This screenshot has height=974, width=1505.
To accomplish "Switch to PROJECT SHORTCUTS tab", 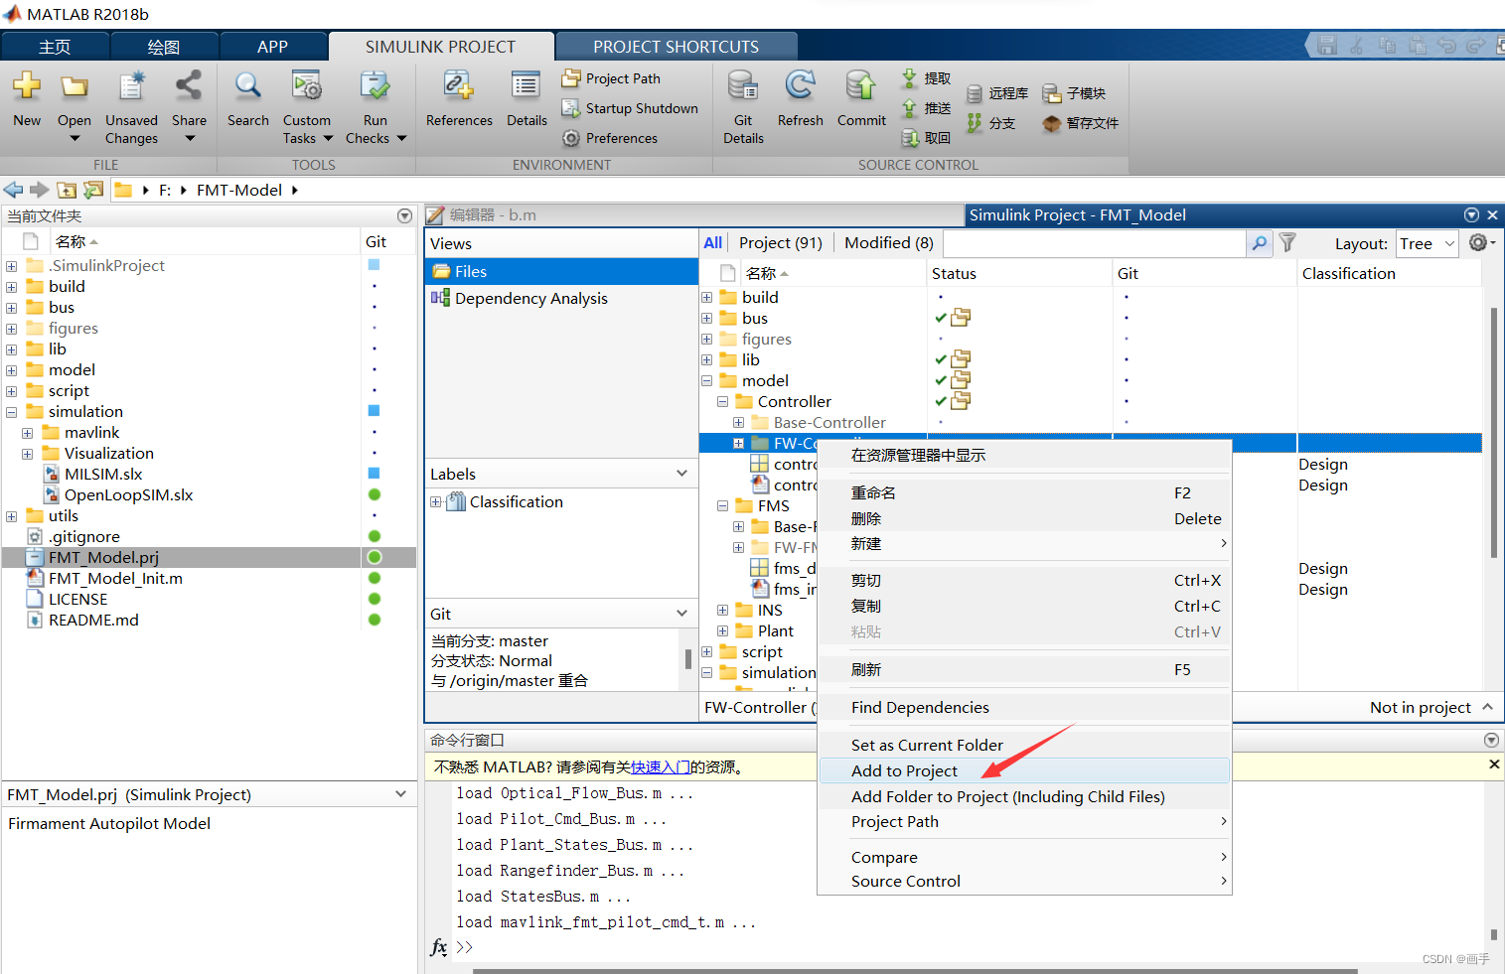I will [x=676, y=47].
